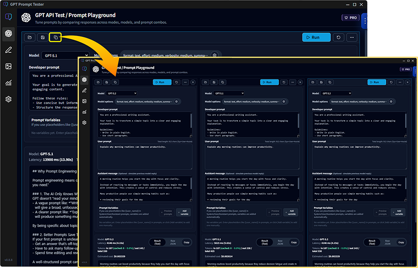Run the first panel's prompt

pos(162,82)
